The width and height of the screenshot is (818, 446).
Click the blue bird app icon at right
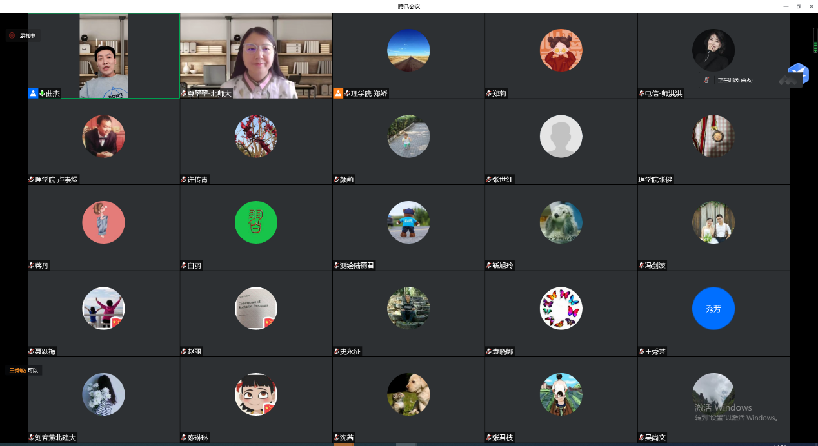coord(798,74)
